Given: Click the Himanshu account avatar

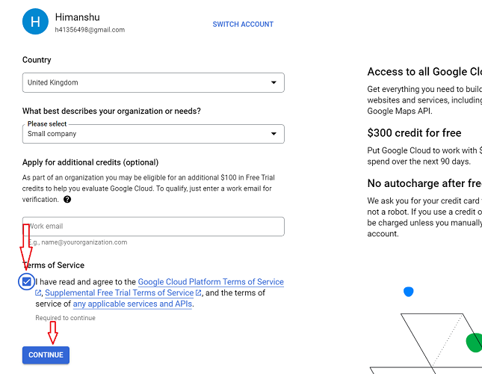Looking at the screenshot, I should [x=35, y=22].
